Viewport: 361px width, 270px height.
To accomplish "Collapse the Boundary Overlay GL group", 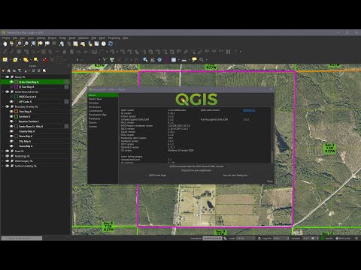I will click(3, 106).
